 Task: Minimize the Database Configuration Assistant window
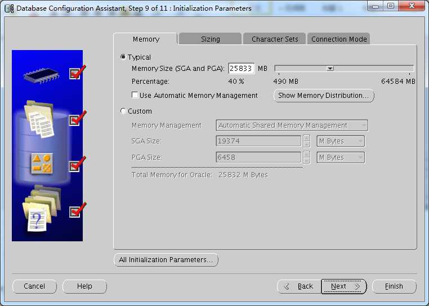click(376, 6)
